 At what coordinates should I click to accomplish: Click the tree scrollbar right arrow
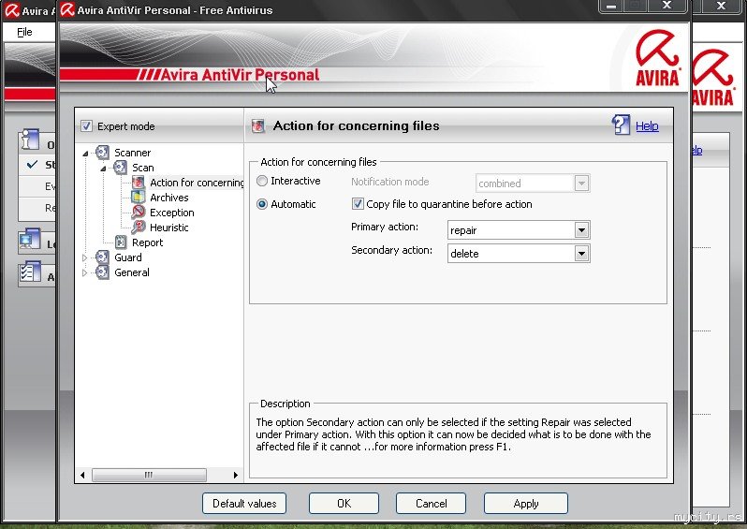tap(235, 475)
